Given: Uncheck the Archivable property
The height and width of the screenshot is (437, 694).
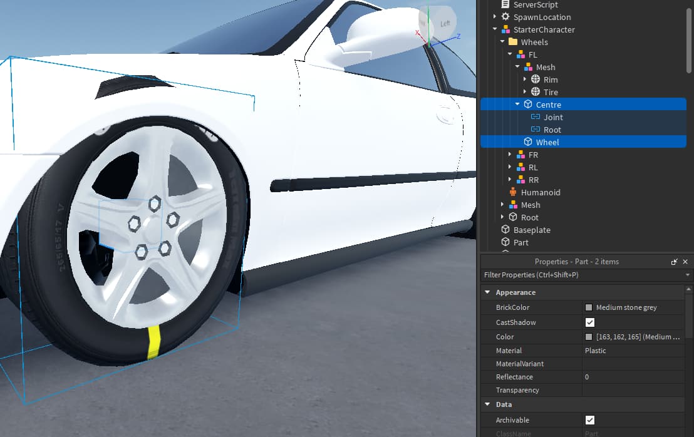Looking at the screenshot, I should (x=589, y=420).
